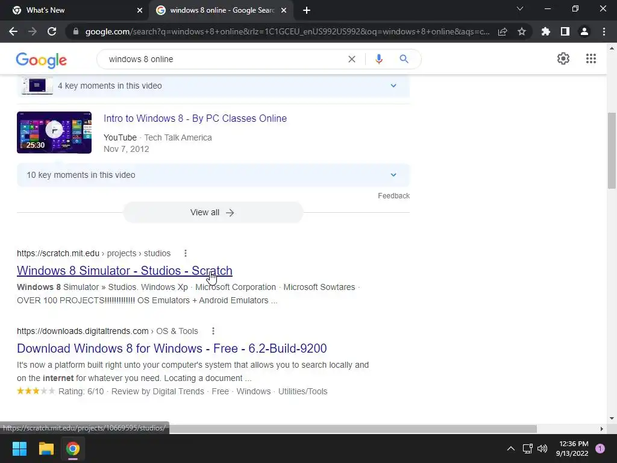Click the URL address bar

[287, 31]
